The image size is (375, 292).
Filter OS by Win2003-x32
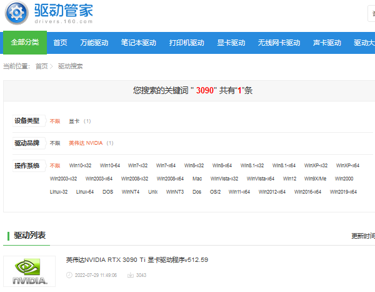(x=63, y=179)
